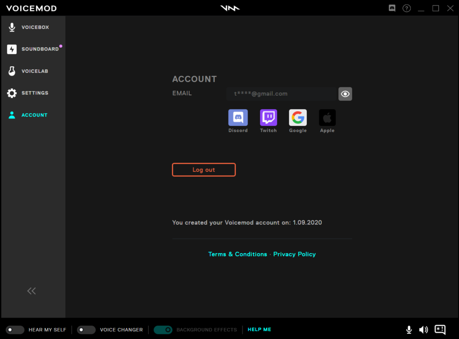Toggle Hear My Self switch

coord(15,330)
